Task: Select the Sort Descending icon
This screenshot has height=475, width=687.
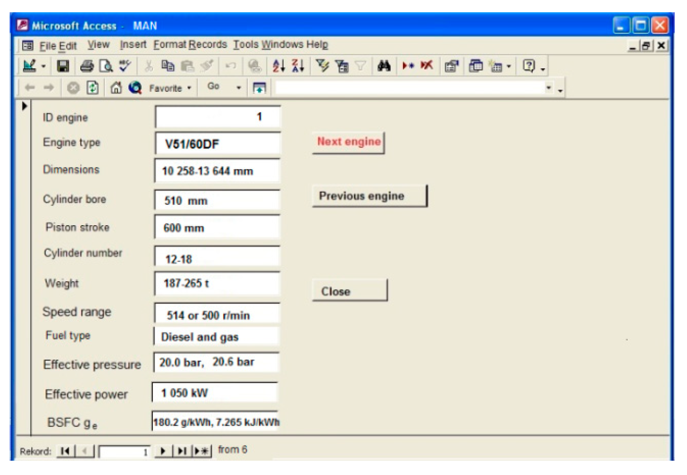Action: pyautogui.click(x=298, y=67)
